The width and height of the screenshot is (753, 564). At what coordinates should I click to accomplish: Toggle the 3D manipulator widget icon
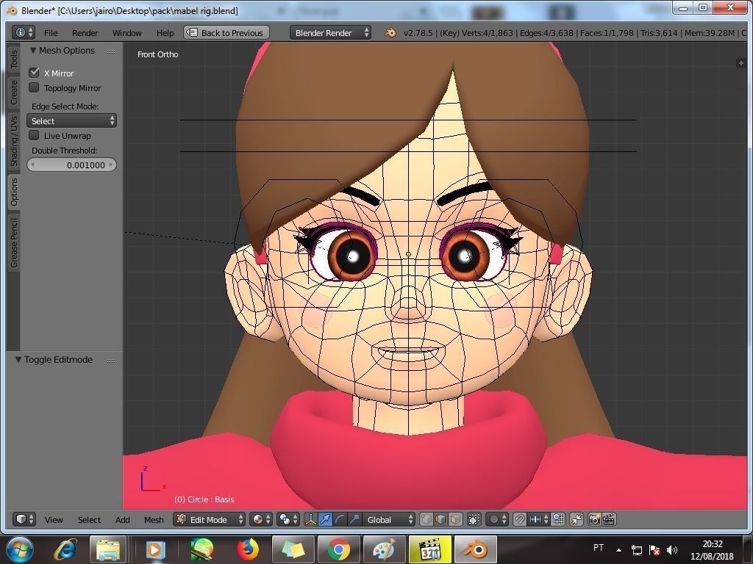pyautogui.click(x=311, y=519)
